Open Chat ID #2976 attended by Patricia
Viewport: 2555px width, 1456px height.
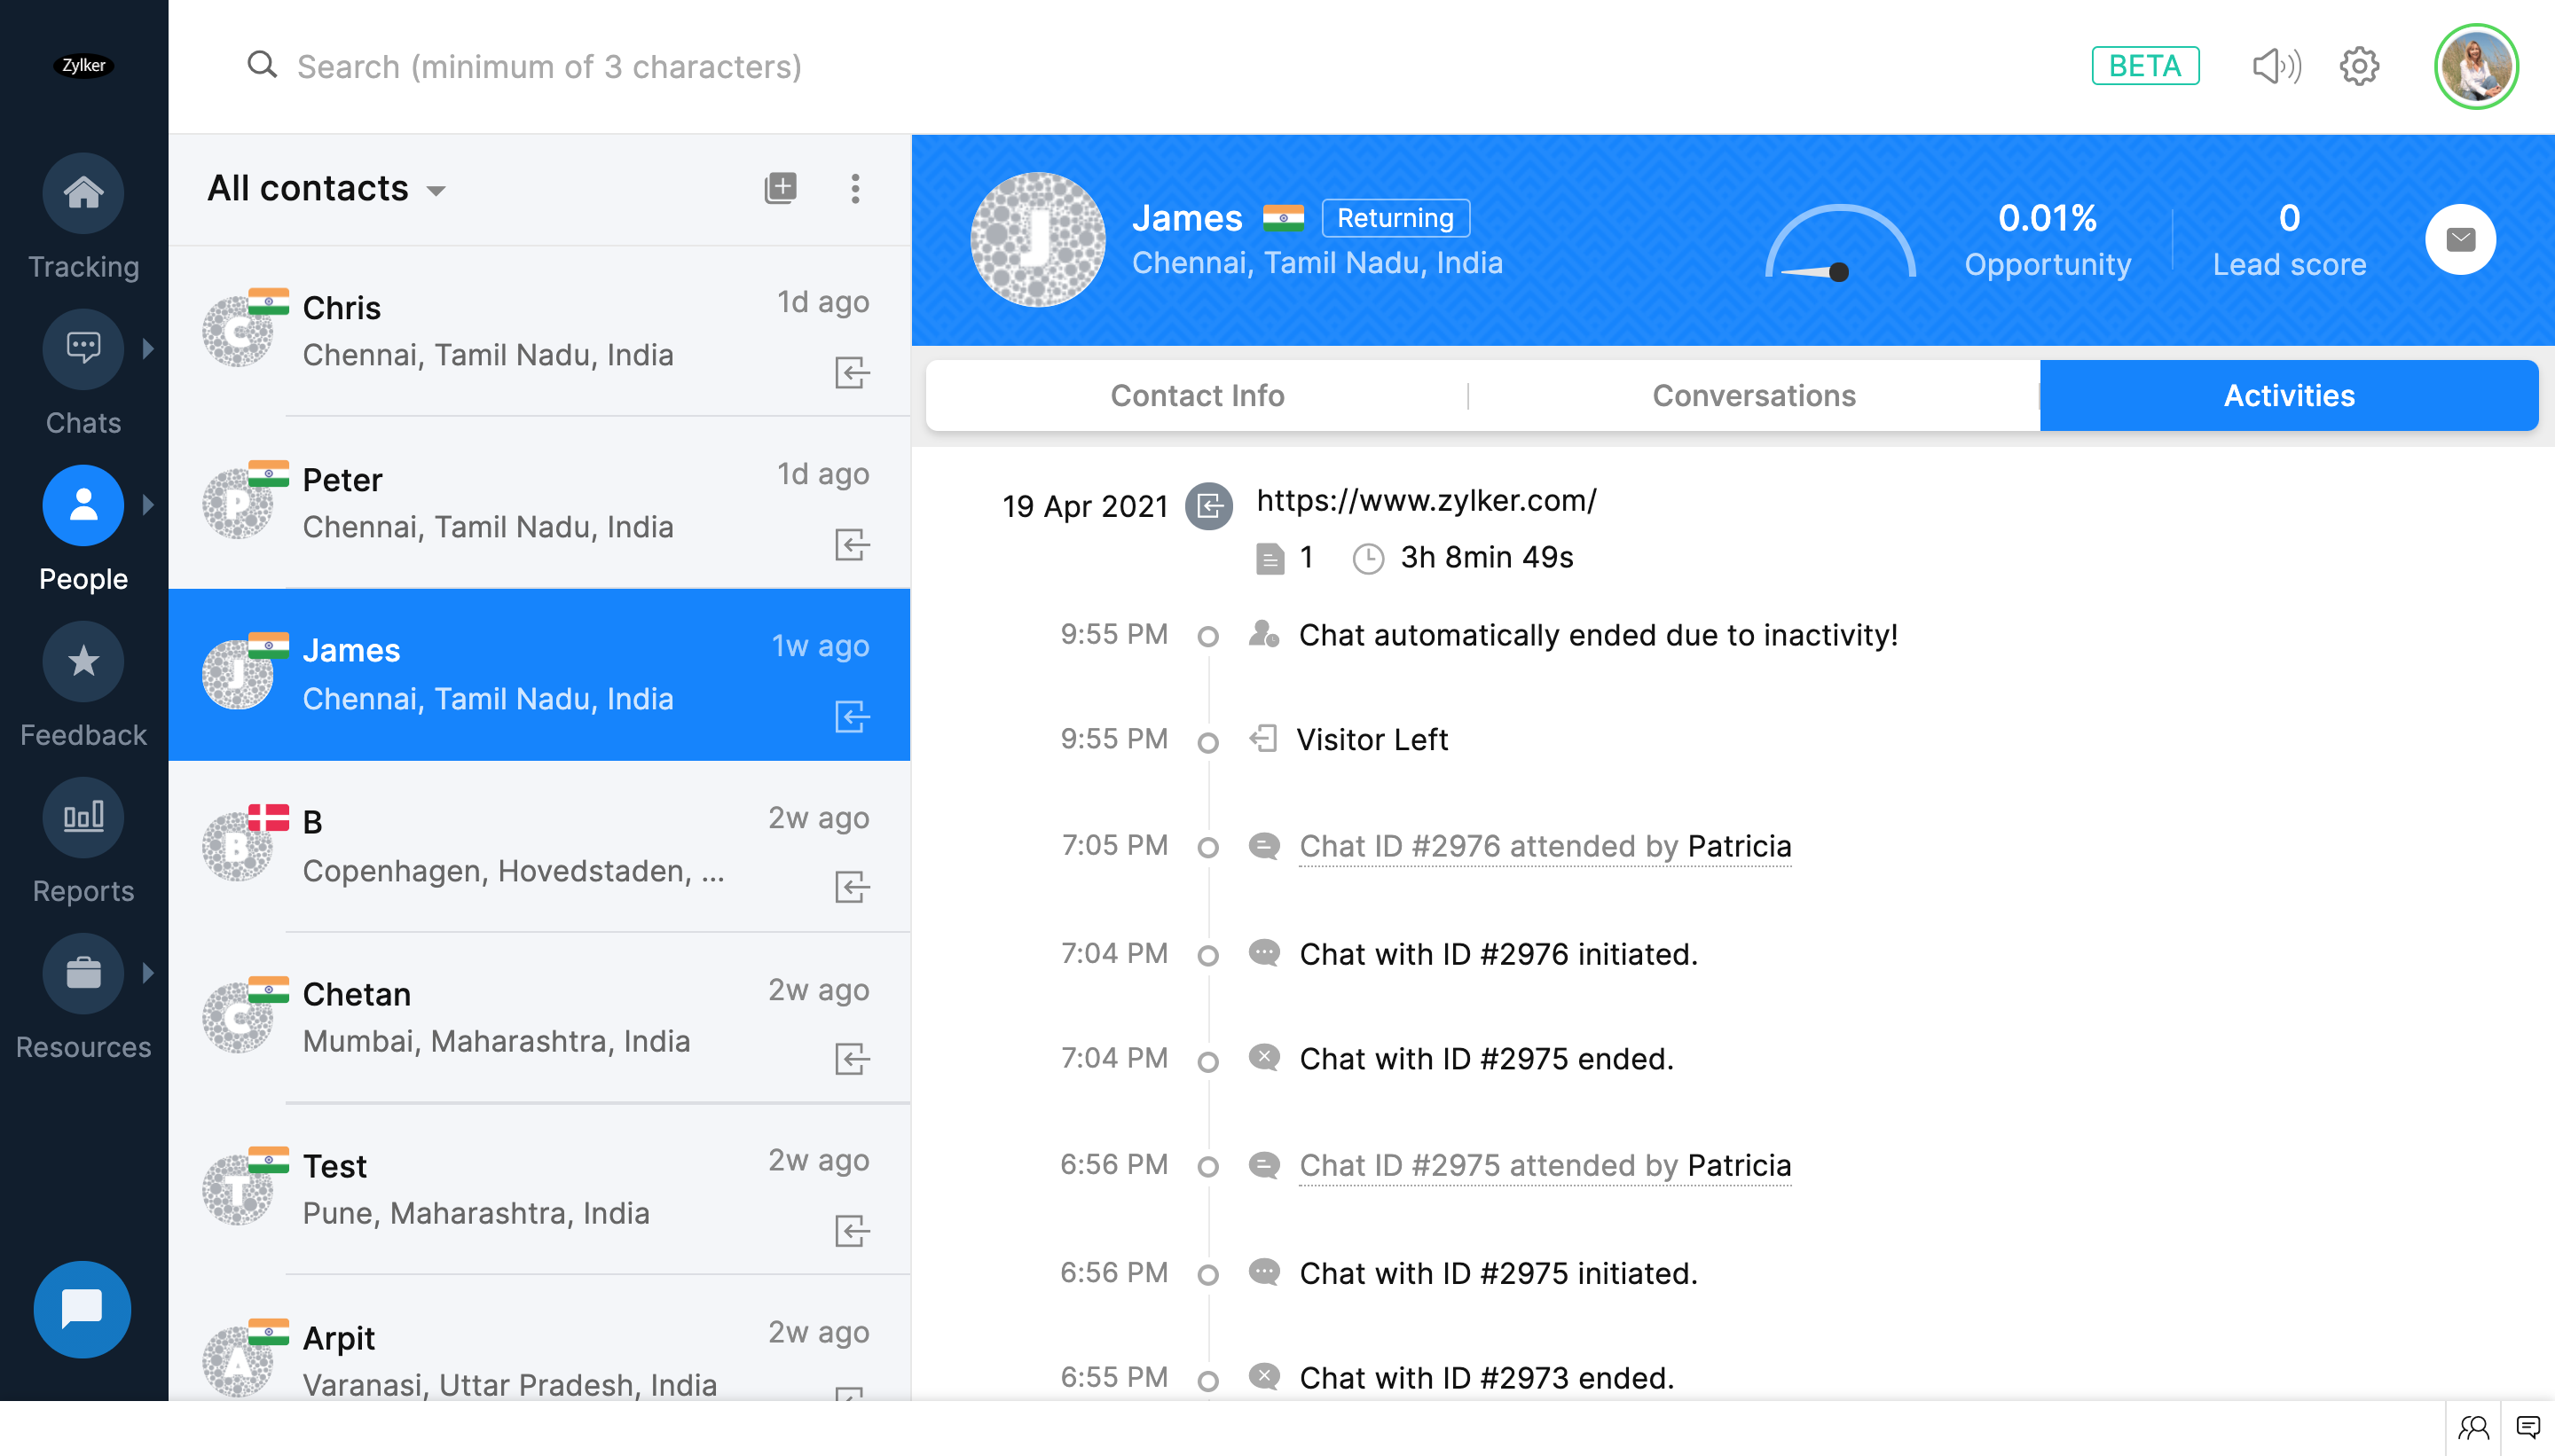pos(1544,847)
